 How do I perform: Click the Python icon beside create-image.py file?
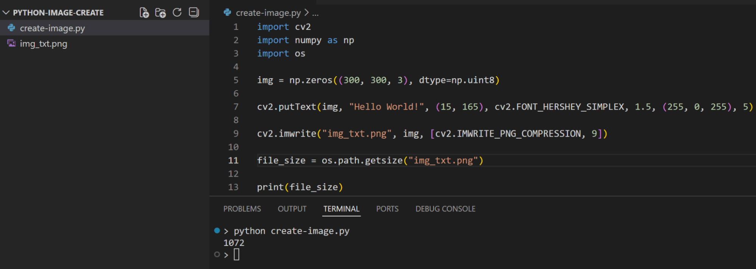(x=12, y=28)
